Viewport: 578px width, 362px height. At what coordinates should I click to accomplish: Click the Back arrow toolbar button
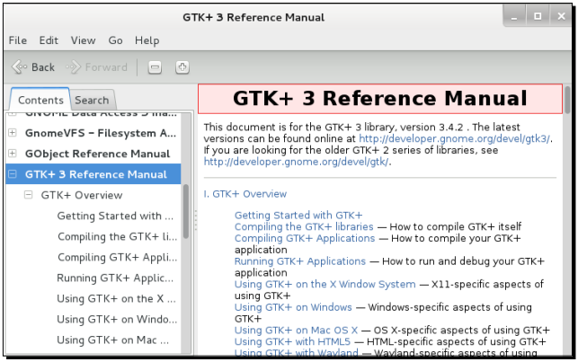point(33,67)
